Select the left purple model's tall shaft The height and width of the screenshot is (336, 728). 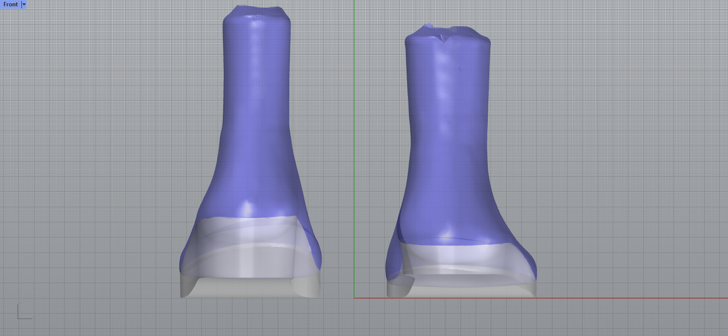[x=256, y=97]
